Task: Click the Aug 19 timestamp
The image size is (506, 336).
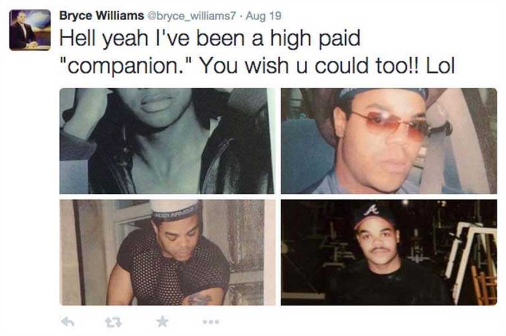Action: pos(263,16)
